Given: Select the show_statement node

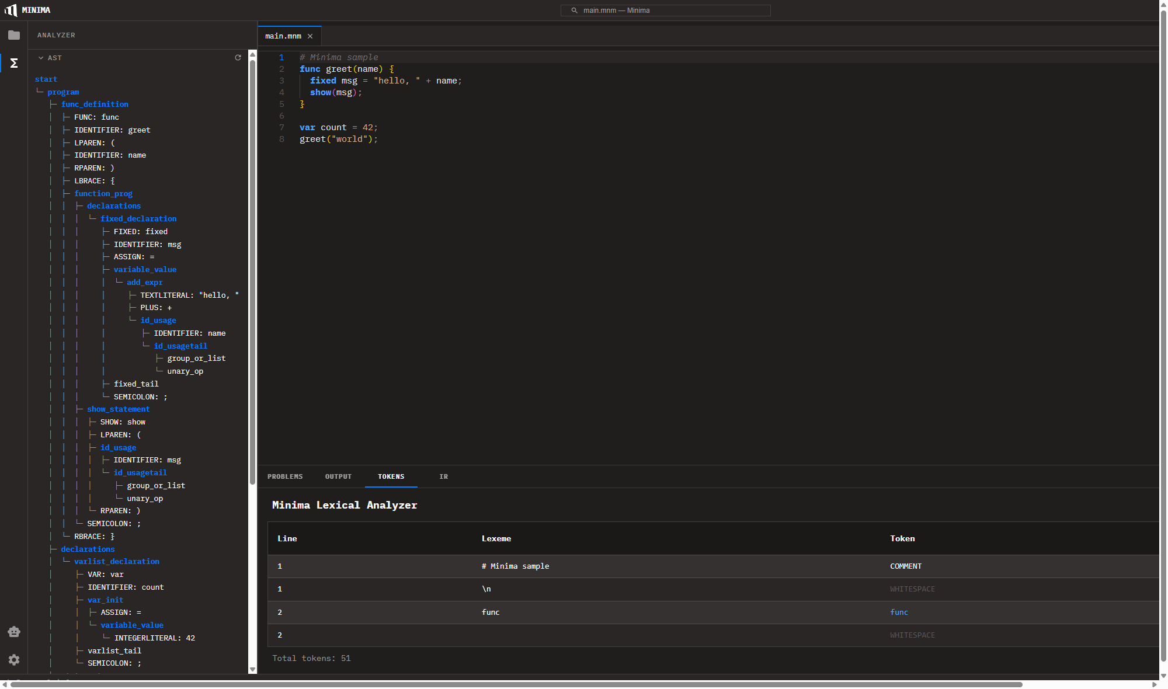Looking at the screenshot, I should point(118,409).
